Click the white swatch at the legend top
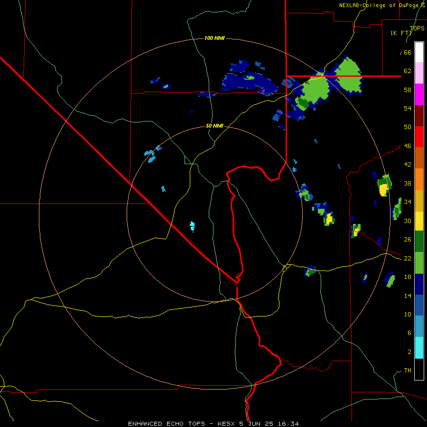Viewport: 427px width, 427px height. coord(419,52)
